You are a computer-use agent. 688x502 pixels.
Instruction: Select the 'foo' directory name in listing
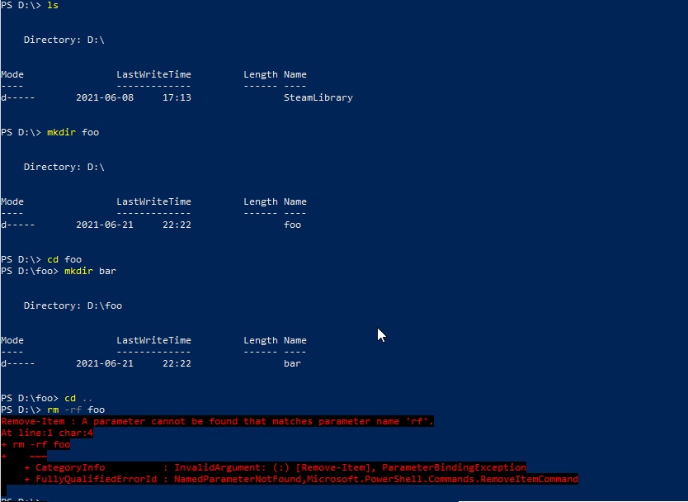tap(292, 225)
